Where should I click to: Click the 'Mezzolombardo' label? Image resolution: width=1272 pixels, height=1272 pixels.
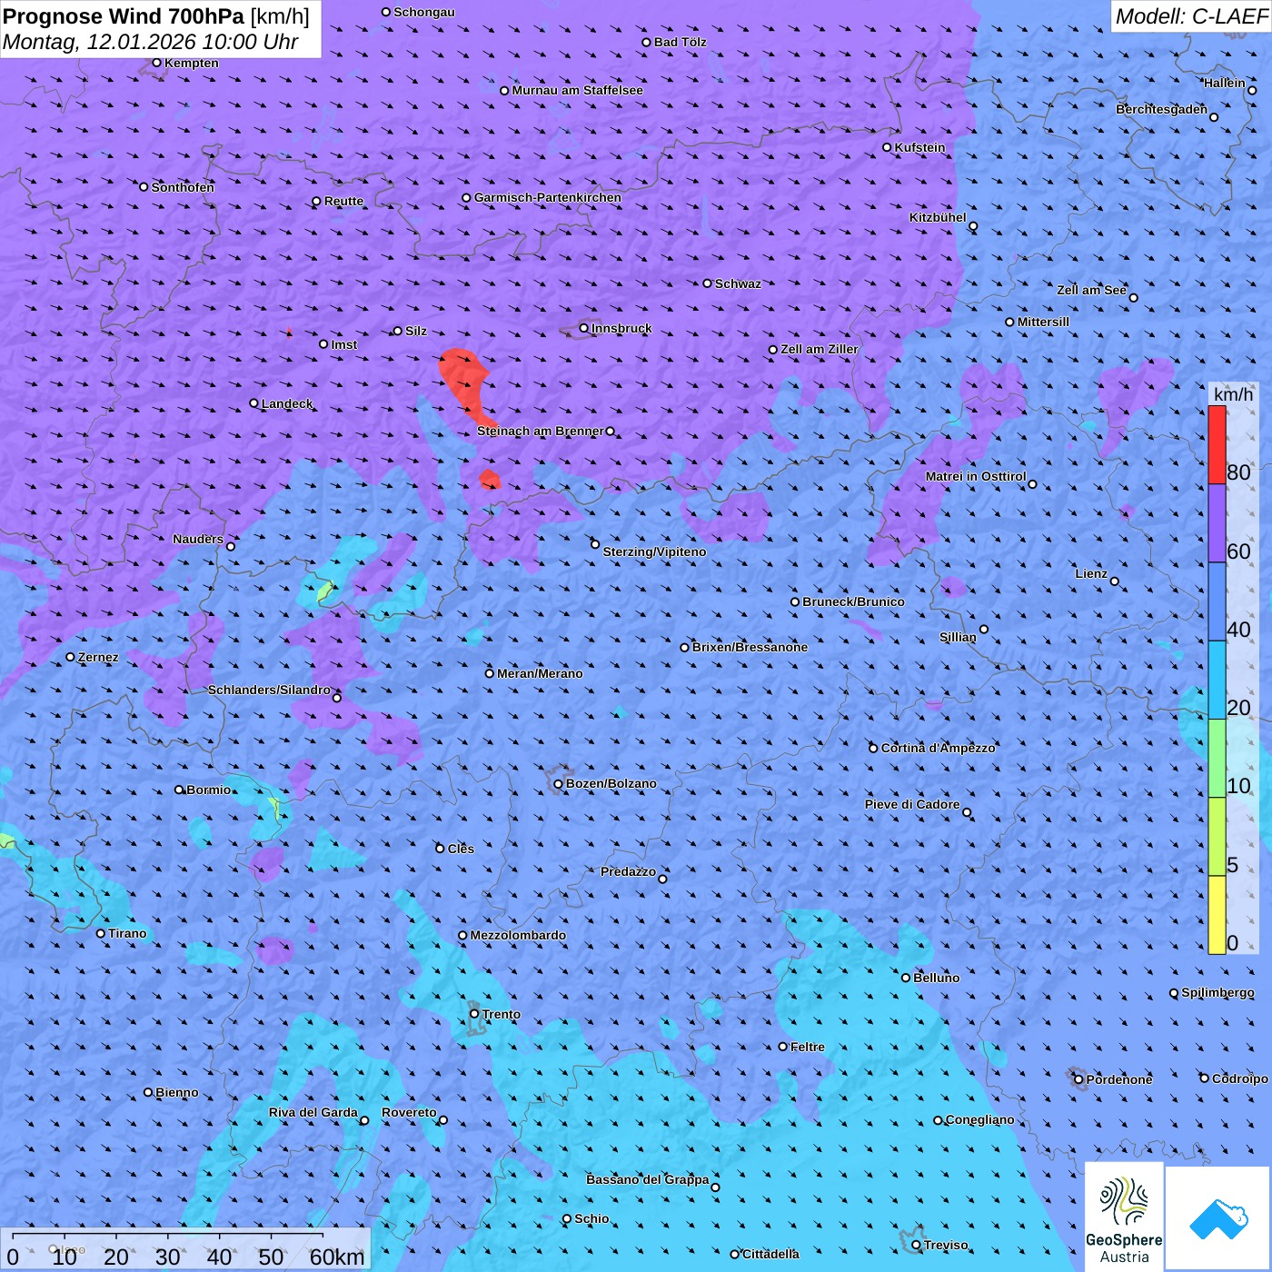point(518,935)
